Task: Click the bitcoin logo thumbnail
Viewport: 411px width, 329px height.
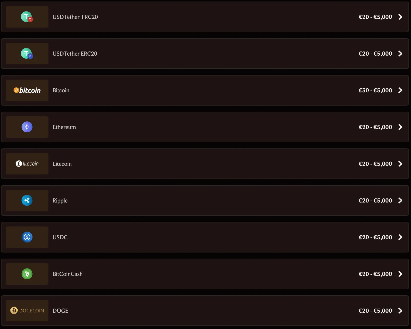Action: coord(27,90)
